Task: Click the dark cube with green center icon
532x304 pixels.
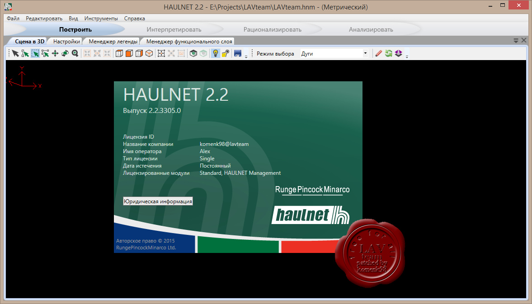Action: 193,54
